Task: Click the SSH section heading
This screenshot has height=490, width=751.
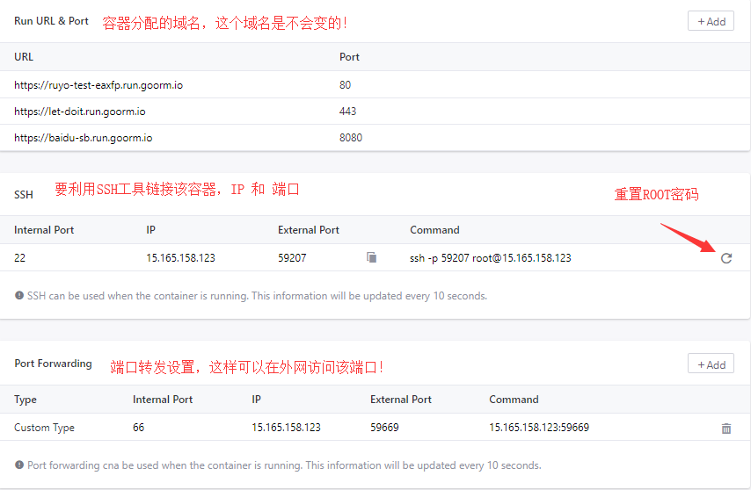Action: [24, 195]
